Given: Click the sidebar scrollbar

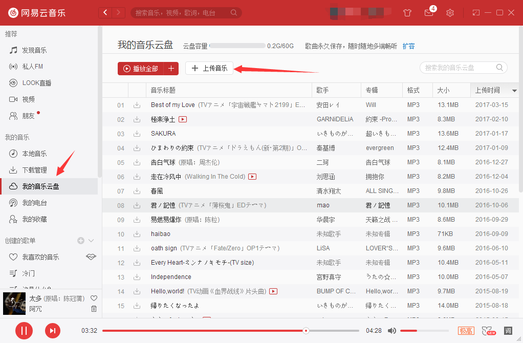Looking at the screenshot, I should [x=99, y=102].
